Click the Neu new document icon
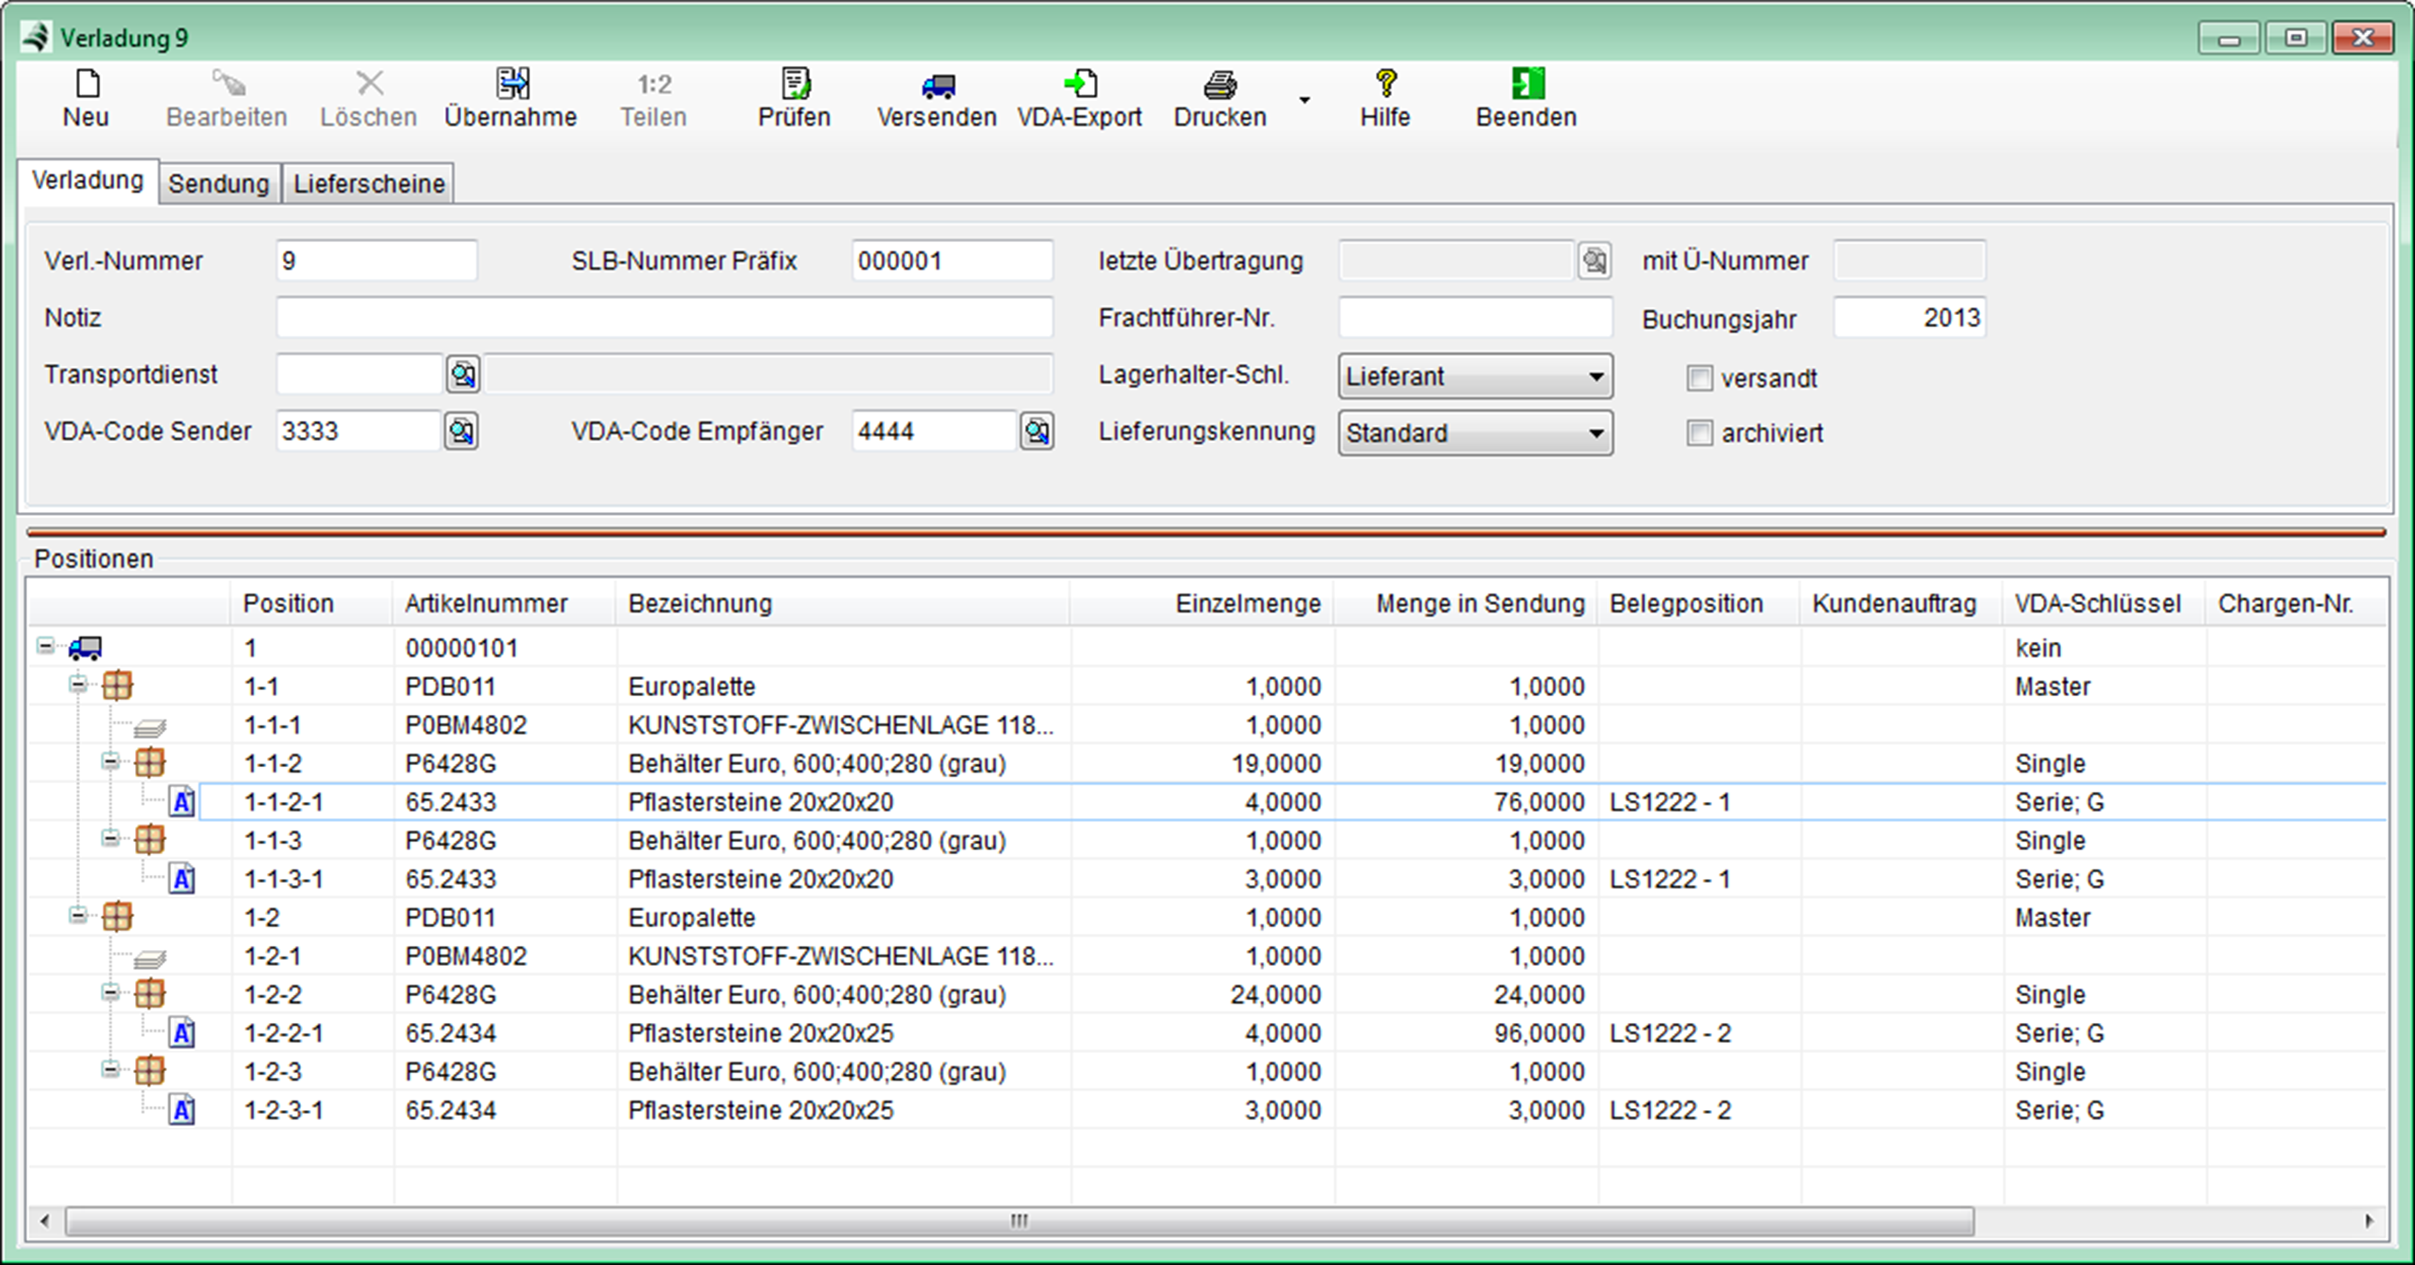Viewport: 2415px width, 1265px height. 87,84
